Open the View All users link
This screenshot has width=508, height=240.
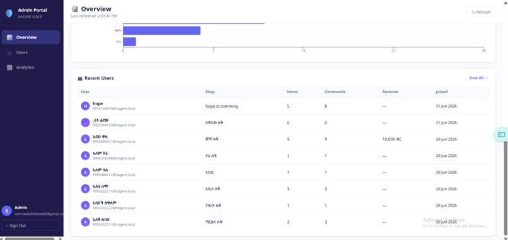[478, 78]
